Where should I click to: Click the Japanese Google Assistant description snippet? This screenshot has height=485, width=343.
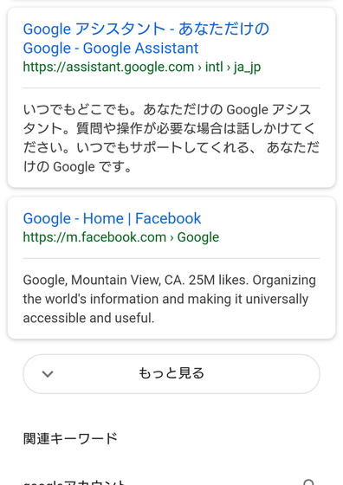[171, 138]
